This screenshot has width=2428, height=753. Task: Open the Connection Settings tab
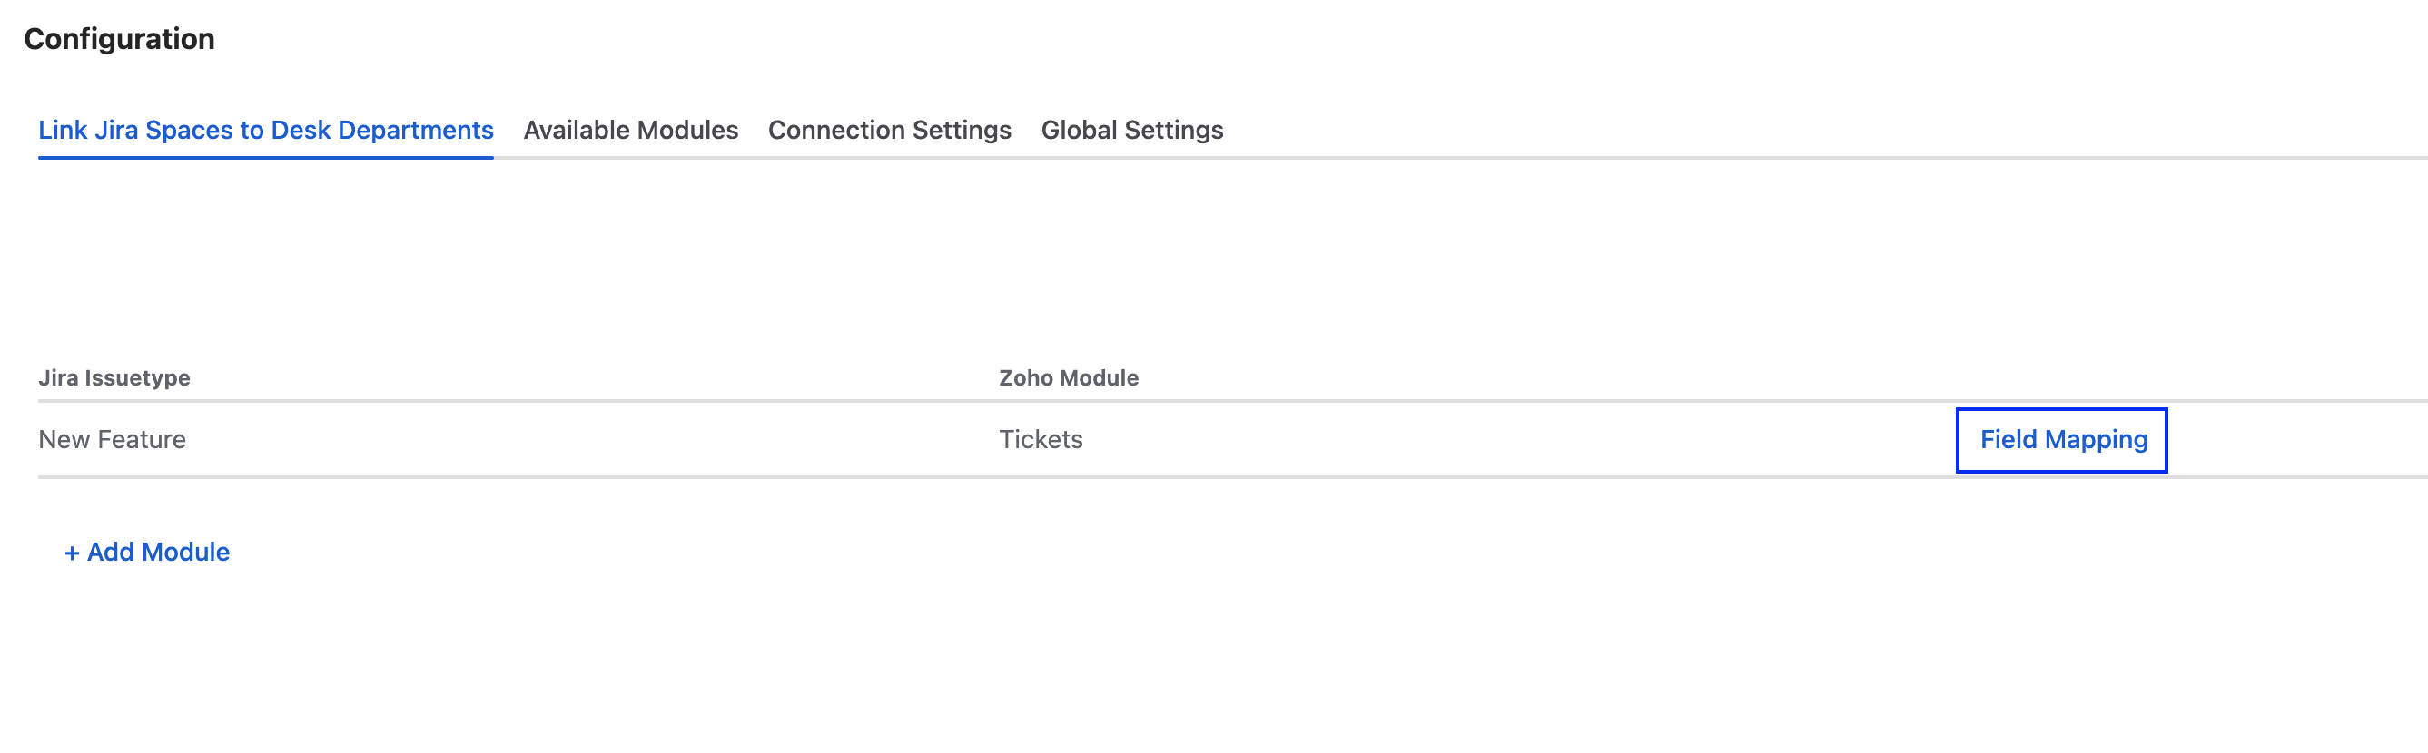pyautogui.click(x=889, y=130)
